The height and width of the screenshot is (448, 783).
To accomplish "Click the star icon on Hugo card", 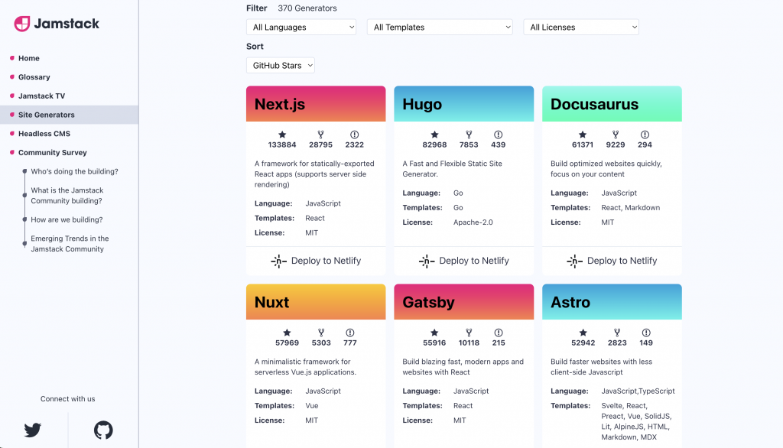I will (x=434, y=135).
